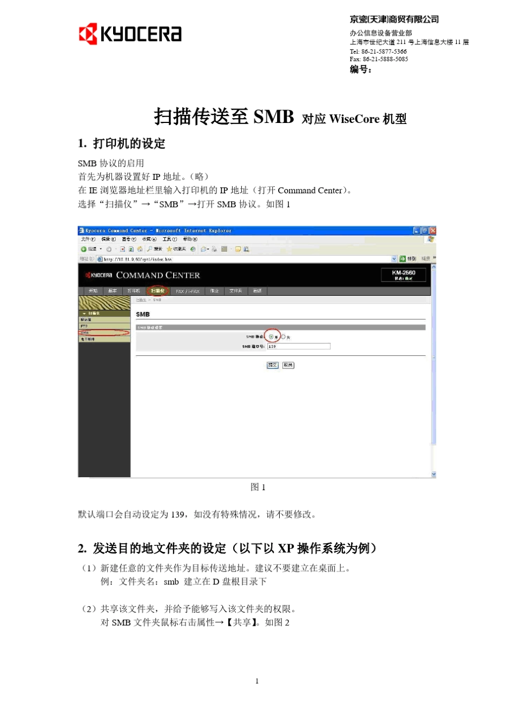514x728 pixels.
Task: Click the green Go arrow button
Action: point(403,259)
